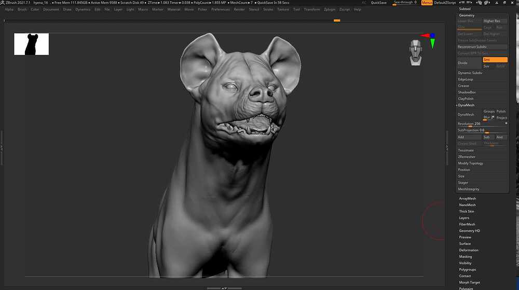Viewport: 519px width, 290px height.
Task: Click the DynaMesh Blur slider
Action: click(x=488, y=118)
